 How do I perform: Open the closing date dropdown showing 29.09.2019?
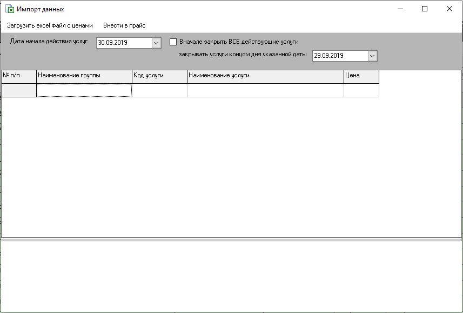373,55
